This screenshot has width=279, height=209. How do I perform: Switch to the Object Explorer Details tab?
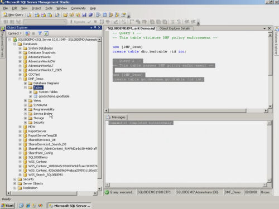(x=175, y=28)
